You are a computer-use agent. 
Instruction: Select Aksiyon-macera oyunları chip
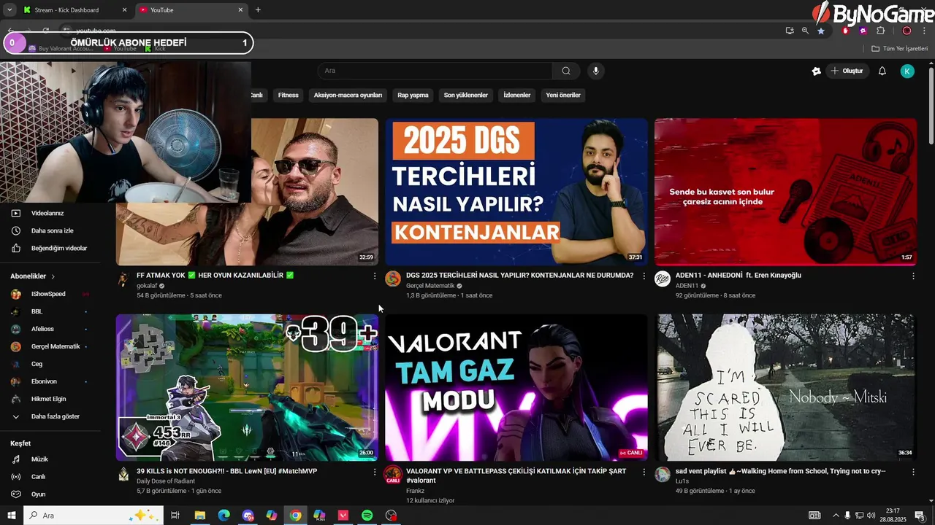[x=348, y=95]
